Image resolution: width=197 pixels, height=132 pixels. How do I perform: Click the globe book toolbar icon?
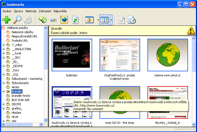click(x=64, y=20)
